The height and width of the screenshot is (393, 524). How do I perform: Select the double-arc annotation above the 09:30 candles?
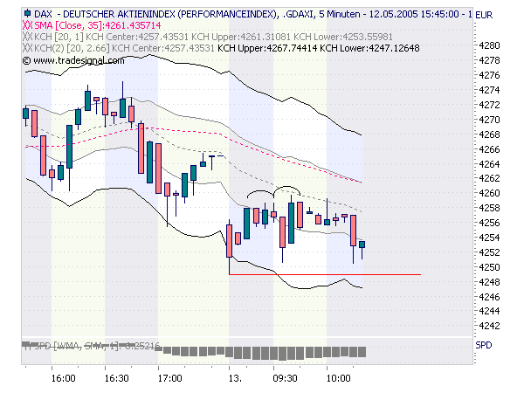pos(273,192)
